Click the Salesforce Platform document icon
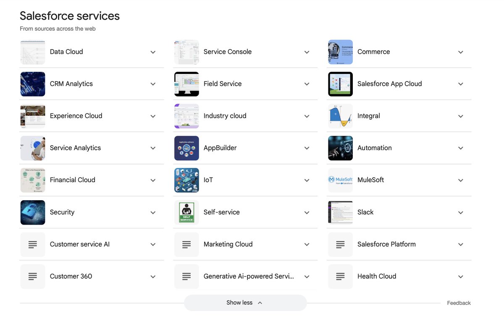Screen dimensions: 504x319 tap(340, 244)
